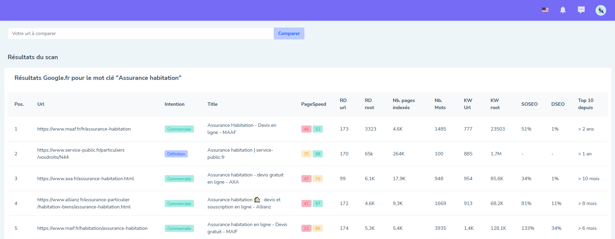Click the 'KW root' column header

(495, 104)
